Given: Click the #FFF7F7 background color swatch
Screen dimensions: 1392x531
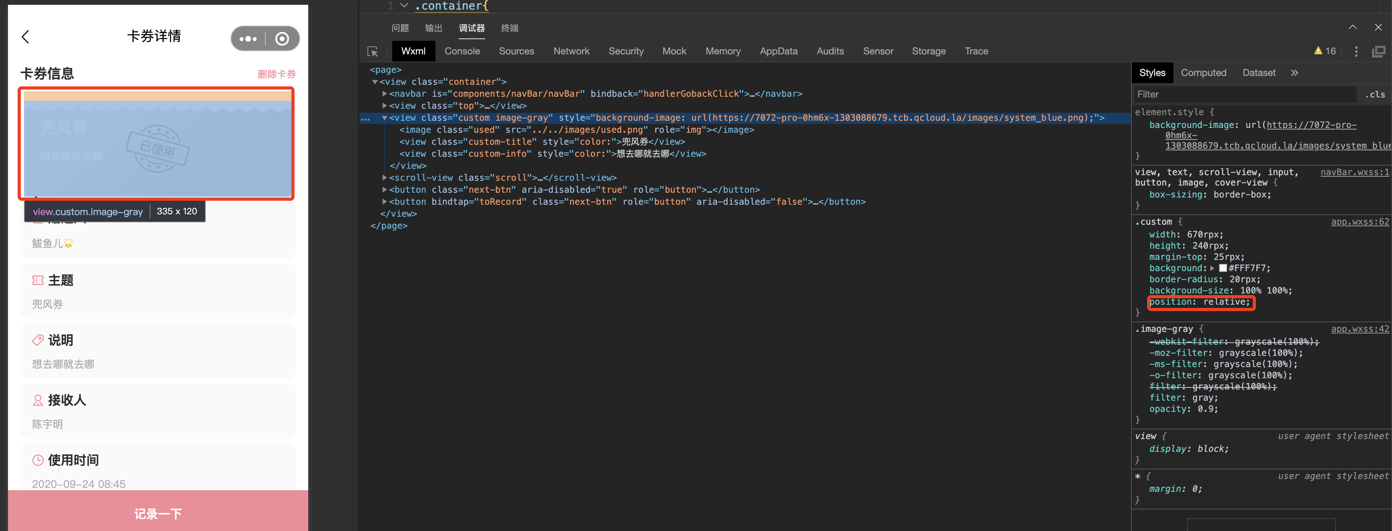Looking at the screenshot, I should click(x=1223, y=268).
